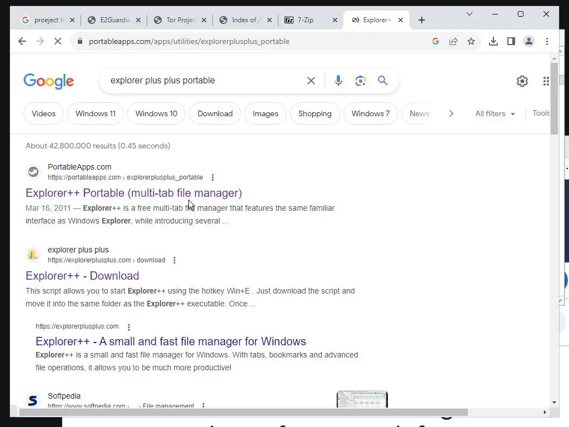The width and height of the screenshot is (569, 427).
Task: Clear the search box with X
Action: 311,81
